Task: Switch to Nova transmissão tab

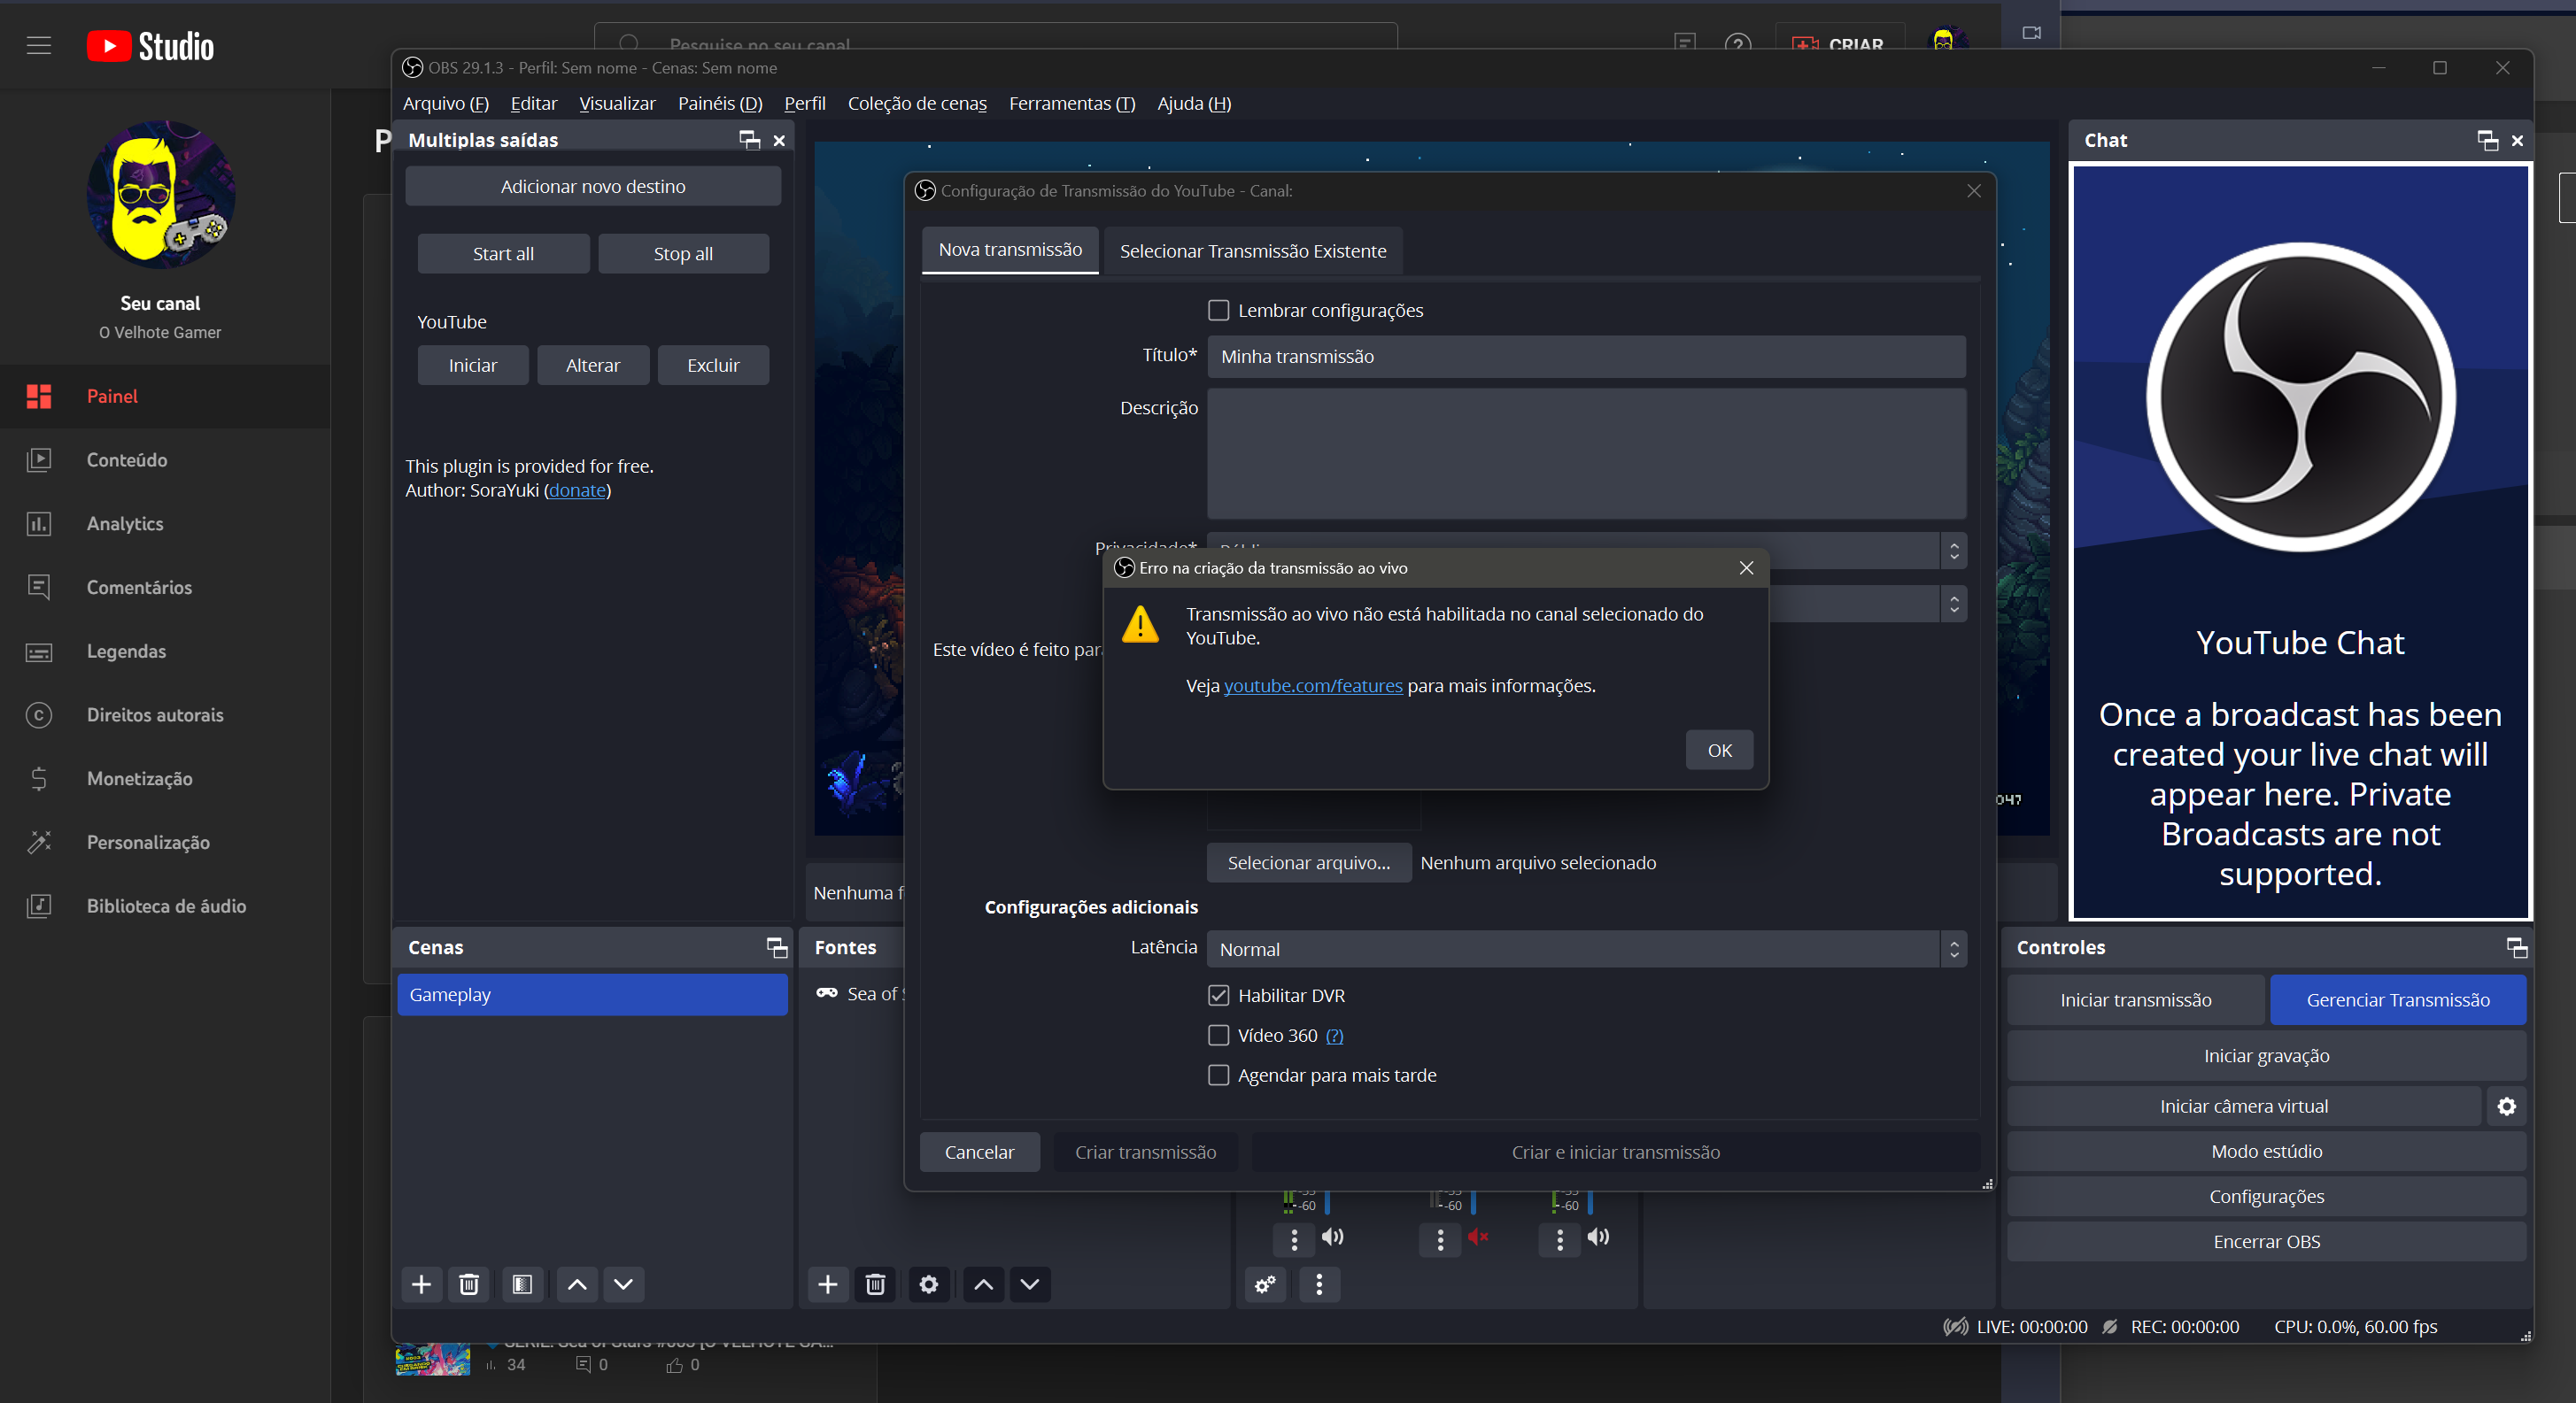Action: [1010, 250]
